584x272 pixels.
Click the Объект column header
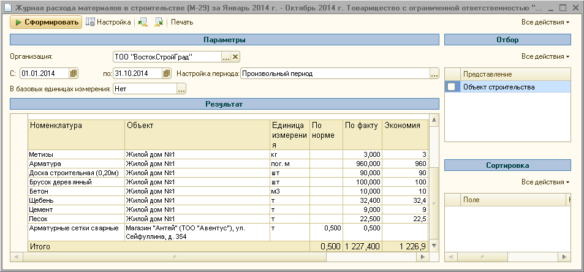click(197, 134)
